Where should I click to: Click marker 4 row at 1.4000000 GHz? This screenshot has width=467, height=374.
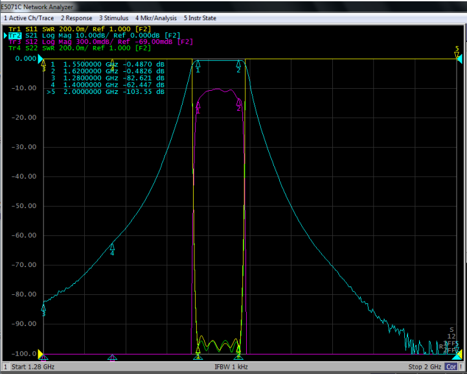[x=108, y=85]
